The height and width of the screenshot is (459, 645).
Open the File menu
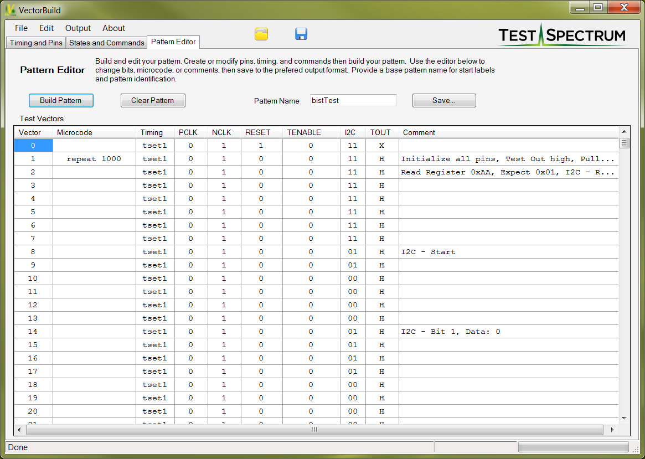click(21, 28)
